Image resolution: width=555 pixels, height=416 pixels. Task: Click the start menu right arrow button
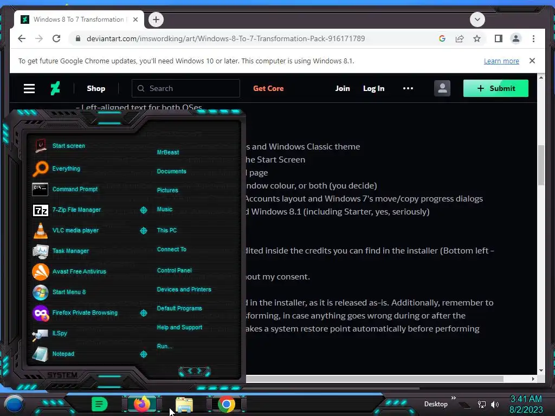tap(199, 371)
